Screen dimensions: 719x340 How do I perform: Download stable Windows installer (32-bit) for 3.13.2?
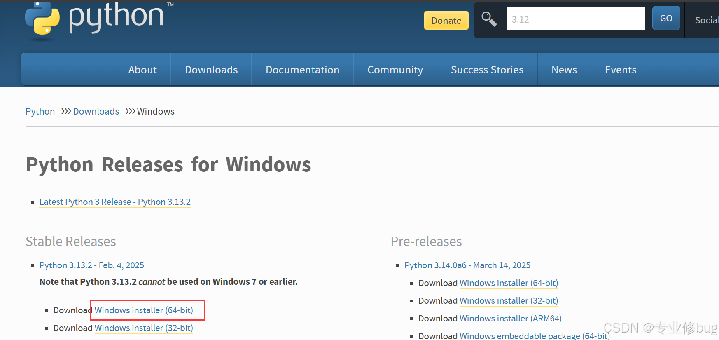(x=144, y=328)
